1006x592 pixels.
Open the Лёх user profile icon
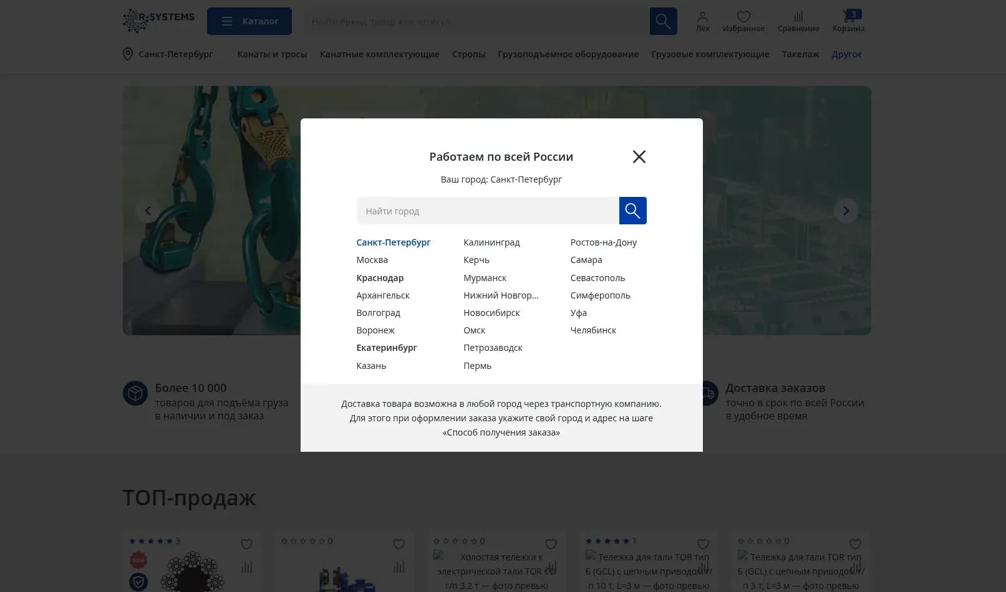point(703,21)
